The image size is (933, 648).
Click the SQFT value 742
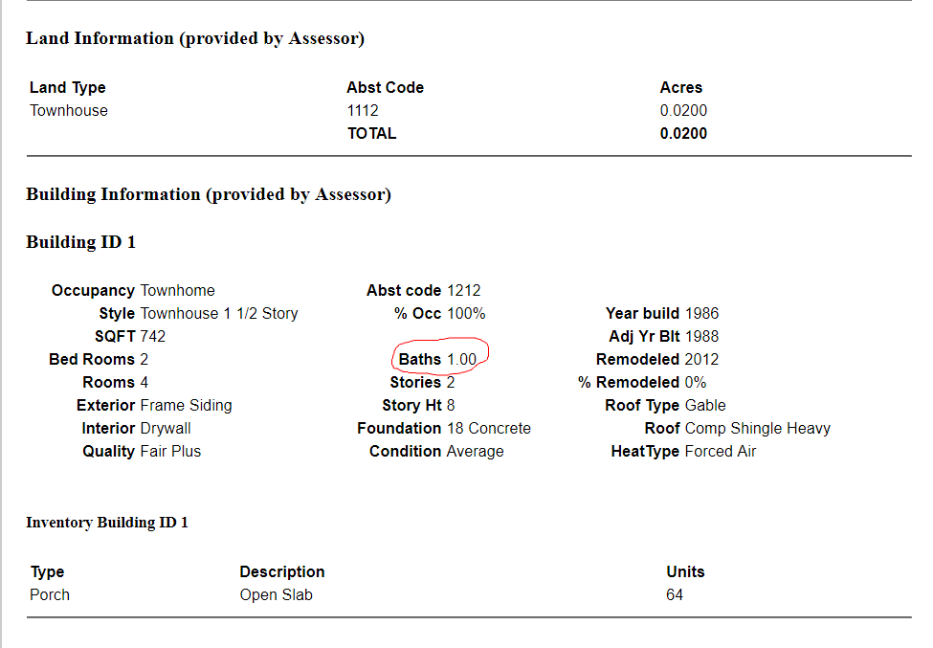(x=153, y=336)
